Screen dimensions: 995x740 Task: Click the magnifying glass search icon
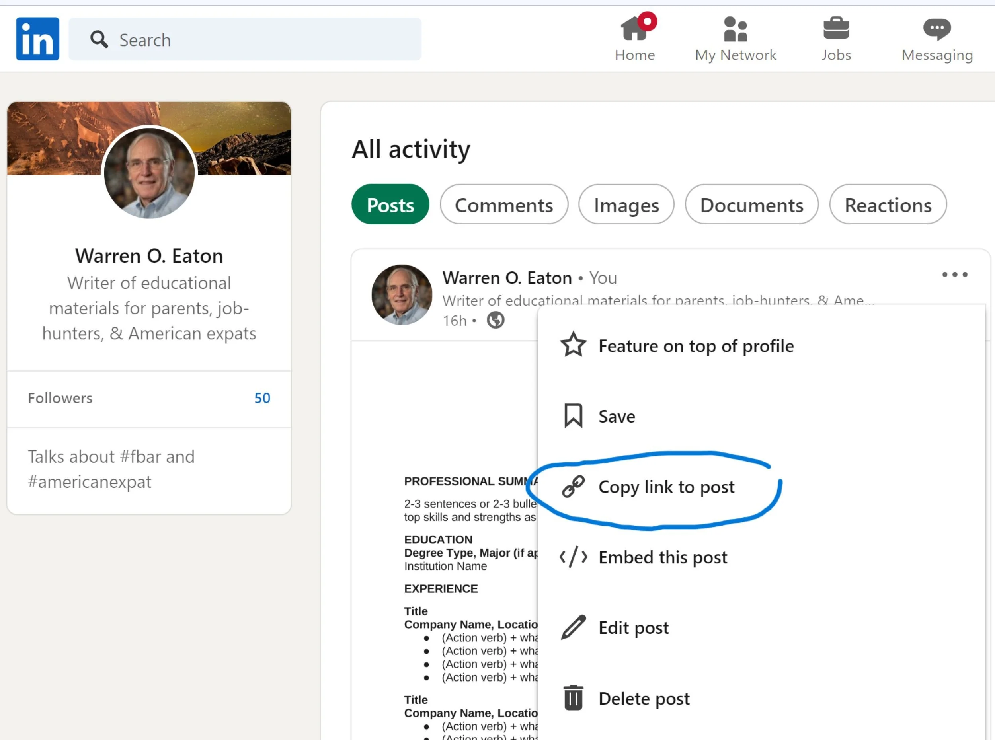tap(99, 40)
